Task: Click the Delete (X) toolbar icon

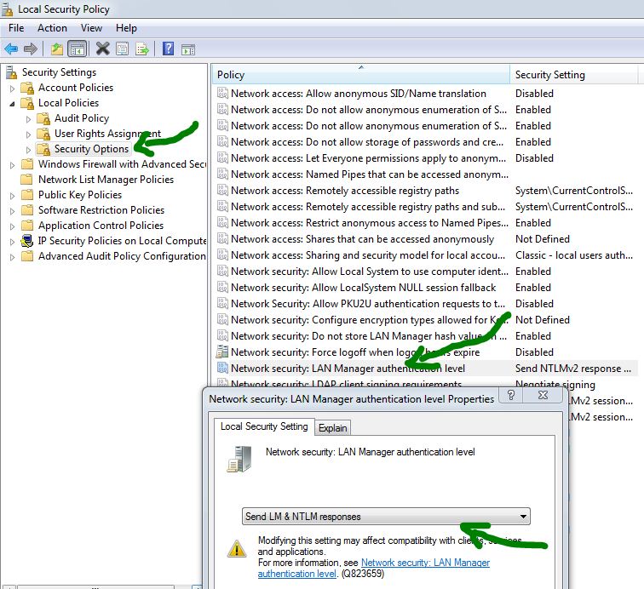Action: (x=102, y=49)
